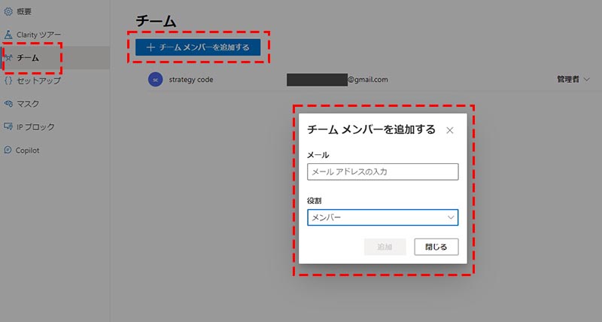Click the 閉じる button in the dialog
This screenshot has width=602, height=322.
click(x=436, y=247)
